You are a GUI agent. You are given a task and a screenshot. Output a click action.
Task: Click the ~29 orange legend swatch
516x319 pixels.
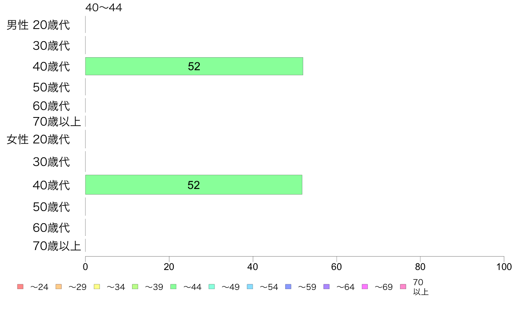coord(59,286)
